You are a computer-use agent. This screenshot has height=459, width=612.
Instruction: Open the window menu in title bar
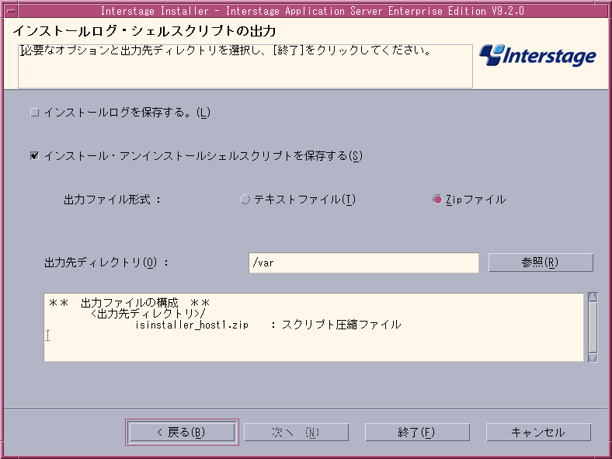tap(12, 11)
